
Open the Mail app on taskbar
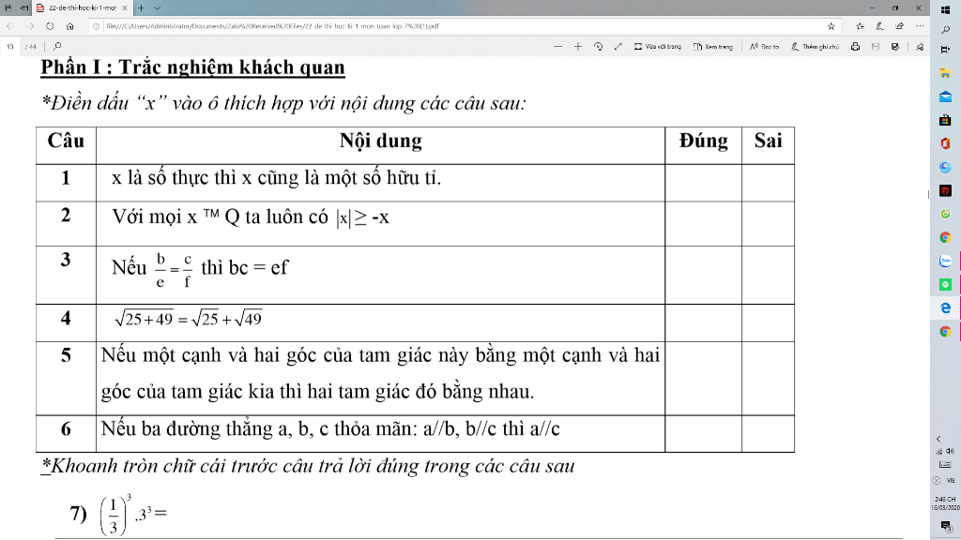(945, 97)
